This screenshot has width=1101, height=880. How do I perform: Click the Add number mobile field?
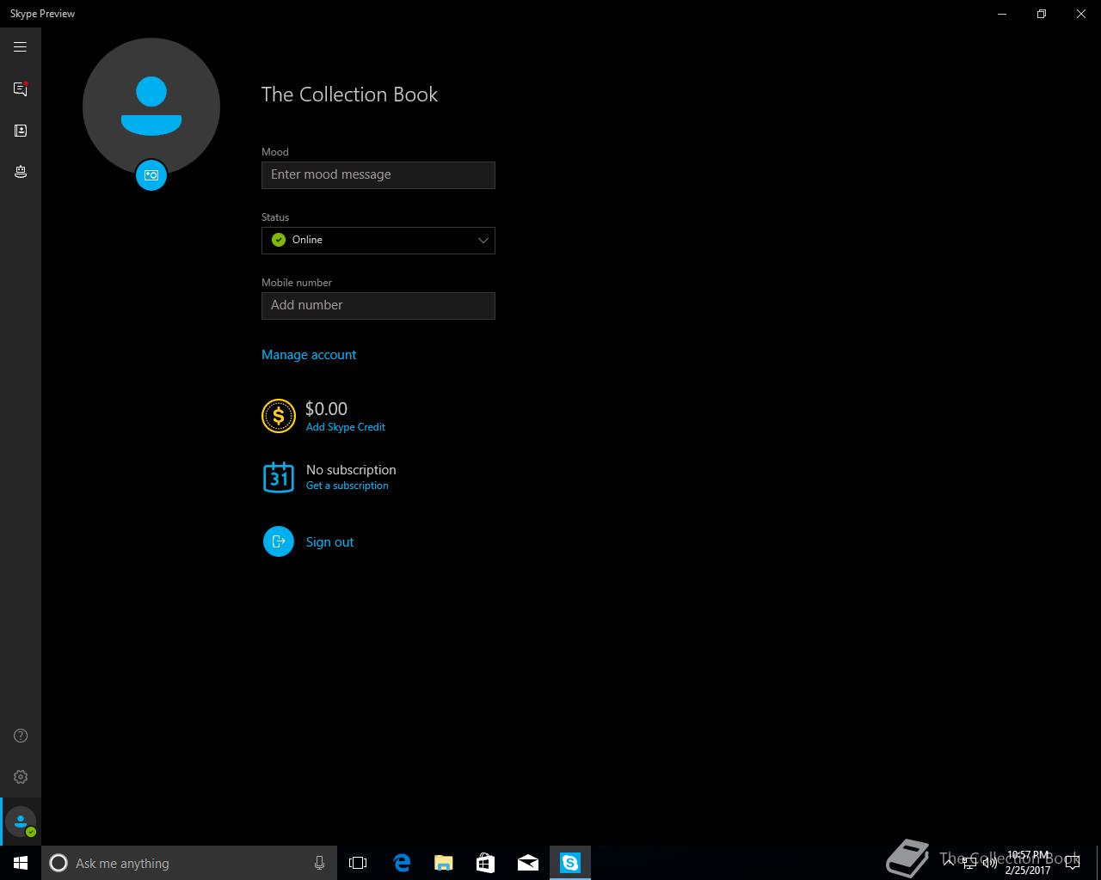[378, 306]
